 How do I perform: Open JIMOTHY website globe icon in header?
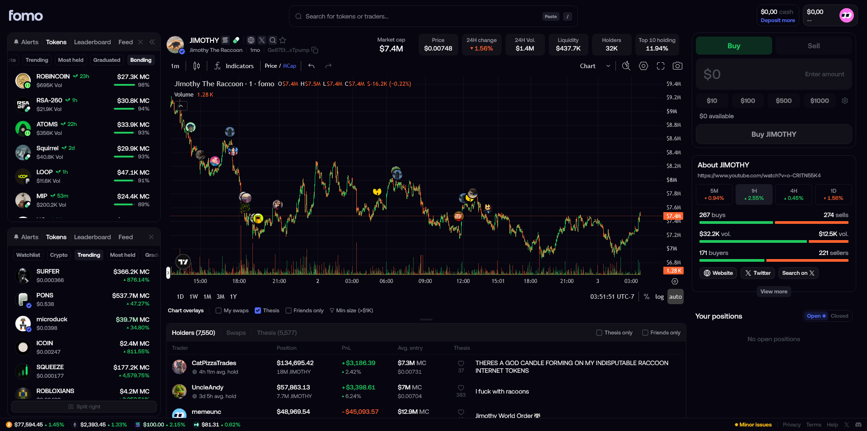pyautogui.click(x=251, y=40)
